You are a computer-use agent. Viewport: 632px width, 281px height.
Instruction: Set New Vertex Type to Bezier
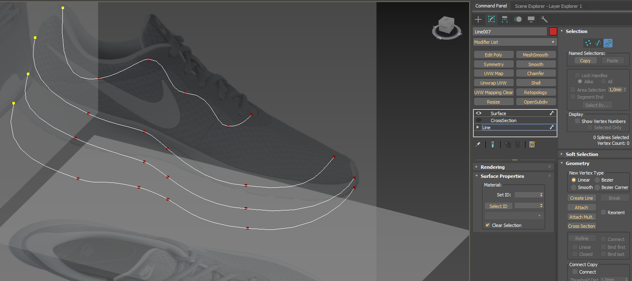tap(596, 180)
